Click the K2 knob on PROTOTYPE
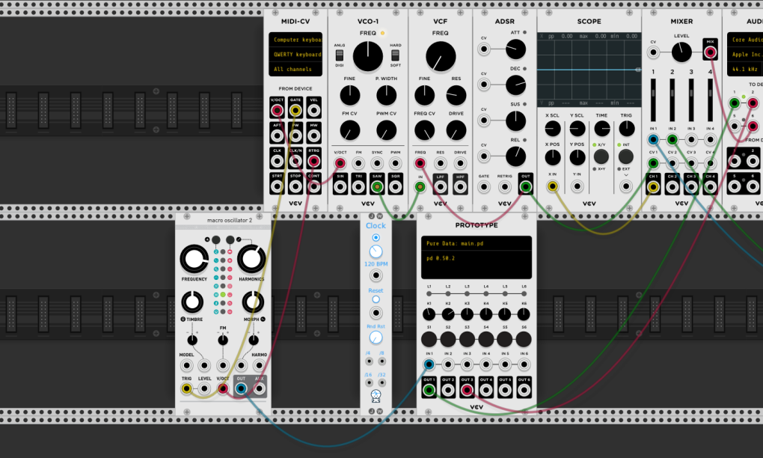 coord(447,314)
